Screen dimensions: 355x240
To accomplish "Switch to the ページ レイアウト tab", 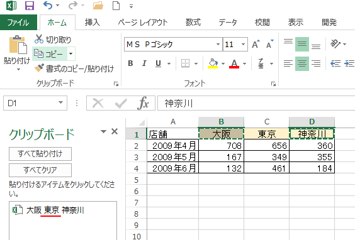I will 143,23.
